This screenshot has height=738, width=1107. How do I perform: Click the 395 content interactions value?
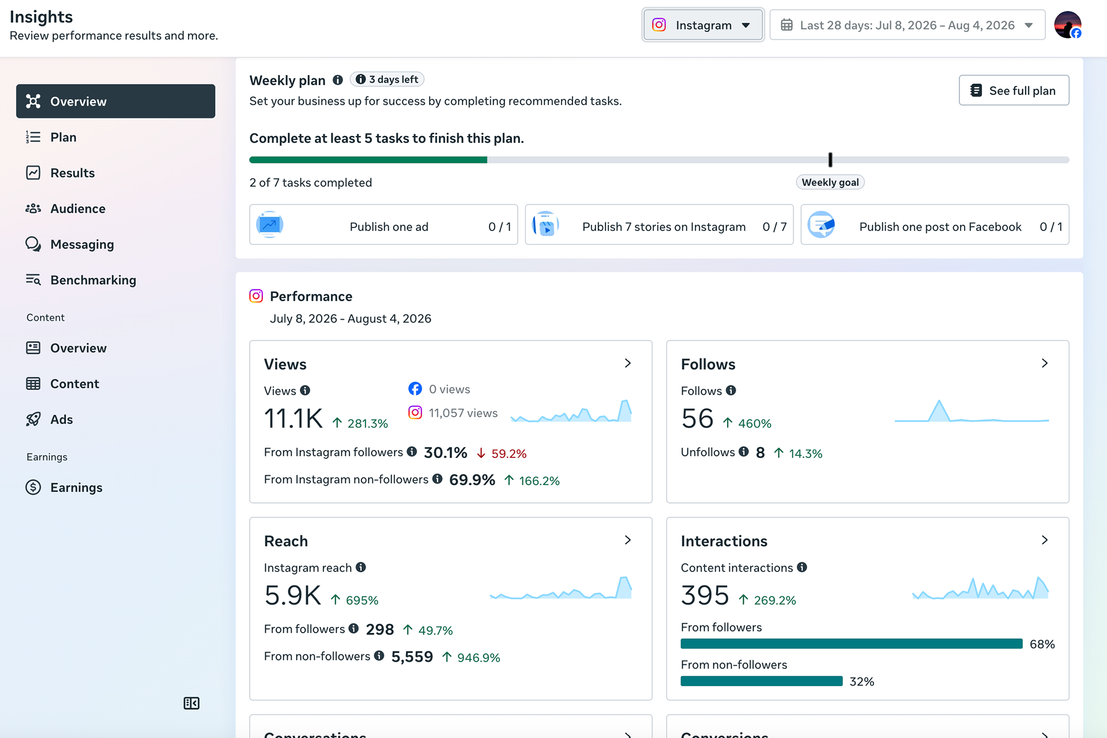pos(705,596)
